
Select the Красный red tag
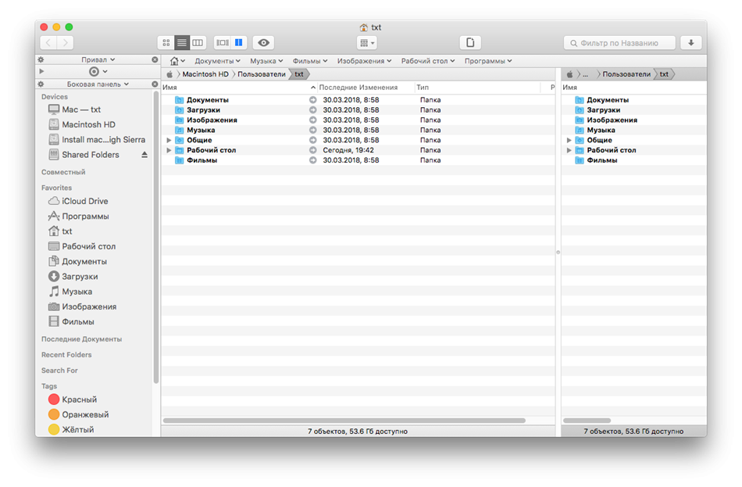[72, 399]
